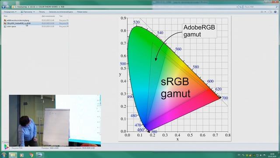
Task: Click the color-space file icon
Action: coord(5,26)
